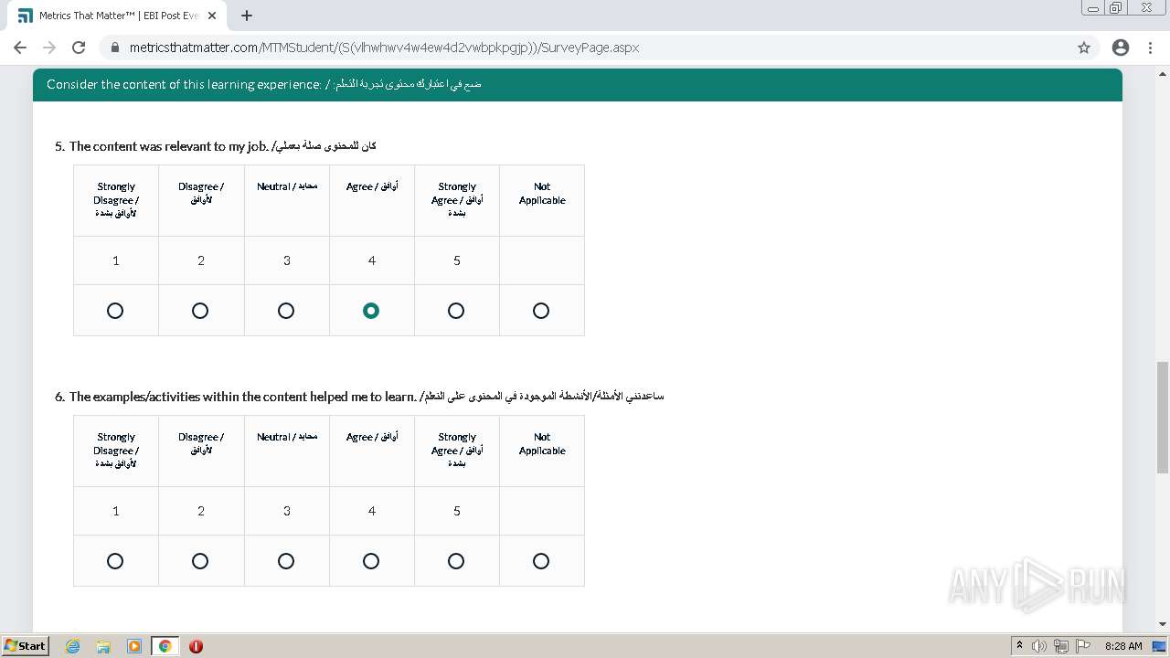Open the media player taskbar icon
This screenshot has width=1170, height=658.
pos(134,646)
